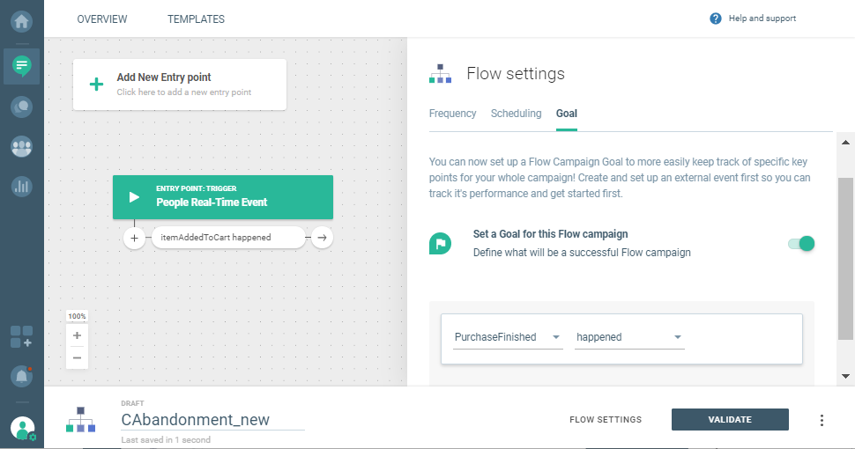
Task: Open the notifications bell icon
Action: (21, 376)
